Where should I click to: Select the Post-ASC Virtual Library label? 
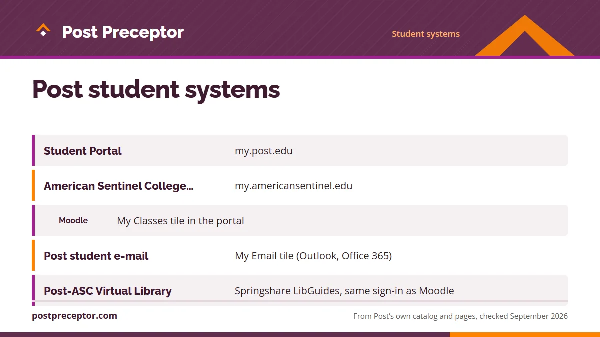(x=108, y=291)
